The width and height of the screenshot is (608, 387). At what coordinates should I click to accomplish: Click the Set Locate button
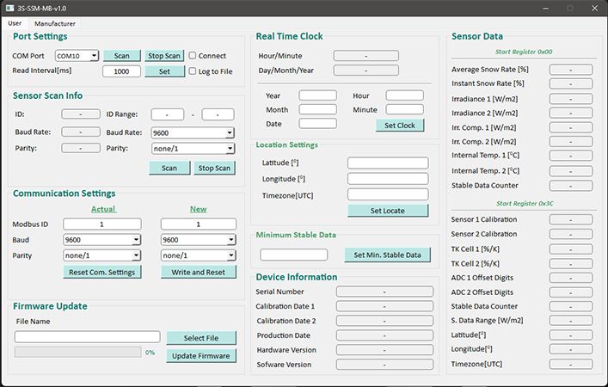point(388,211)
